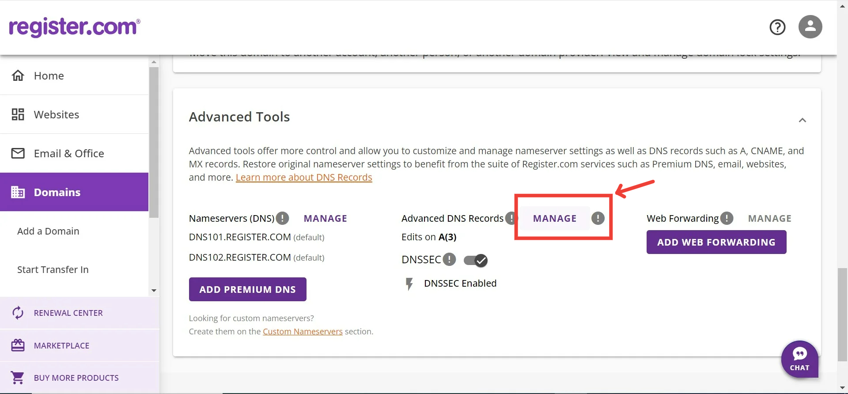Click MANAGE next to Nameservers (DNS)

(325, 218)
